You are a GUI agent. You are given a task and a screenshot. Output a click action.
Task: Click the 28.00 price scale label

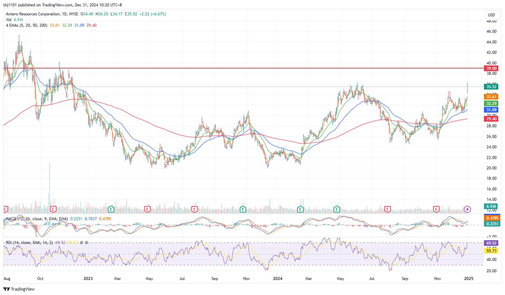(x=491, y=126)
